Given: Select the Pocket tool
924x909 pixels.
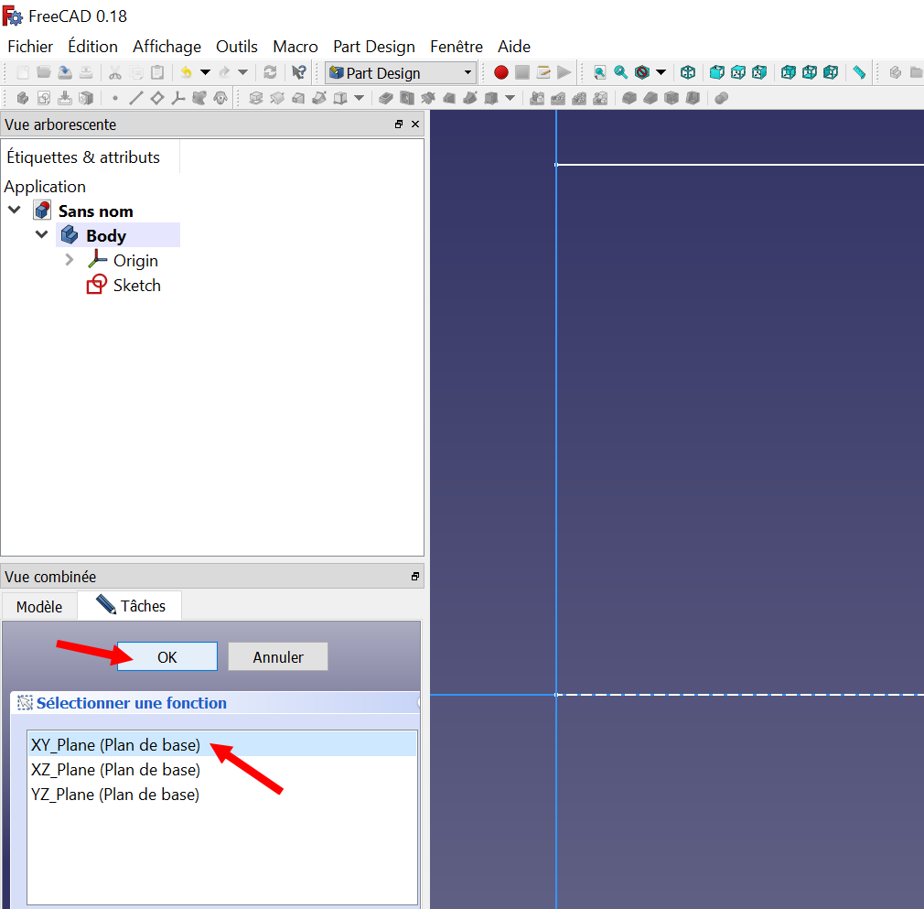Looking at the screenshot, I should click(x=386, y=98).
